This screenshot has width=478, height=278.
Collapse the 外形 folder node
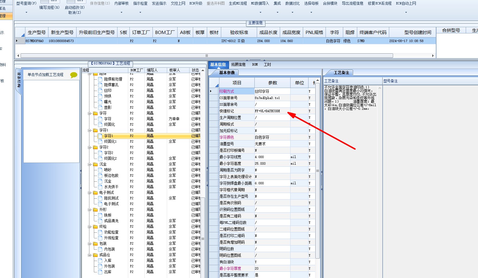tap(89, 210)
